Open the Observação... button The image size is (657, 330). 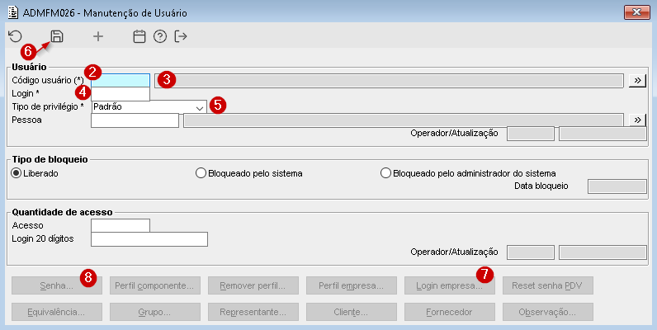[548, 312]
